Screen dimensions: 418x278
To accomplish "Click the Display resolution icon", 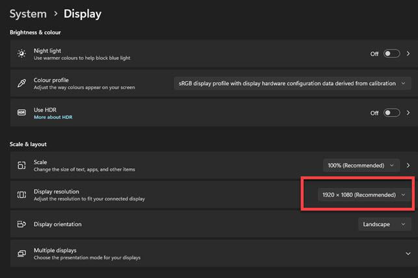I will click(x=21, y=195).
